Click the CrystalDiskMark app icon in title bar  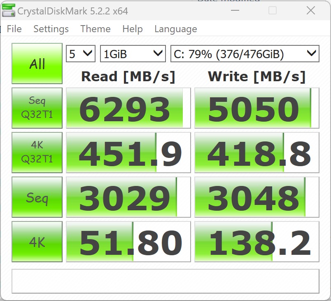click(x=9, y=10)
